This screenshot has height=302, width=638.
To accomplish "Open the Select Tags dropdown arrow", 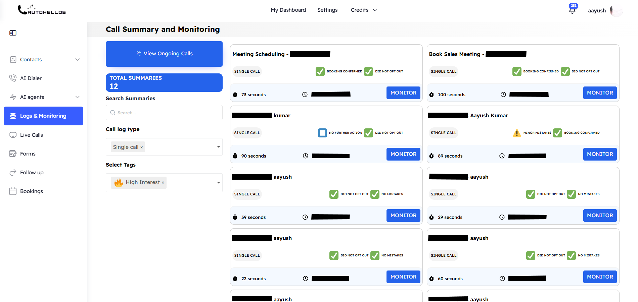I will tap(219, 183).
